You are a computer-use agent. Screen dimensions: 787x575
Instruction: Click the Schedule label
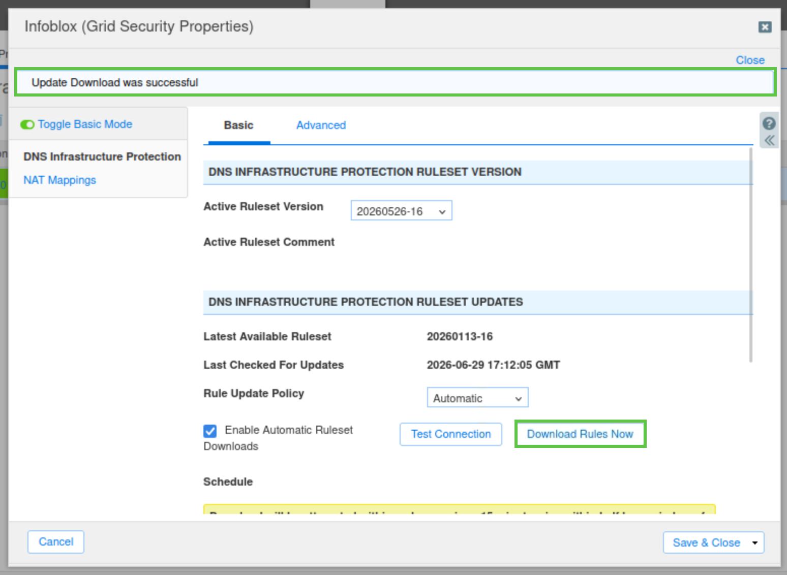[x=228, y=482]
